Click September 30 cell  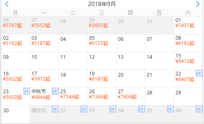point(16,114)
